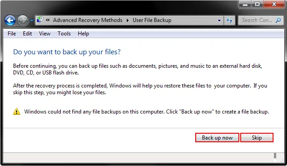Viewport: 287px width, 166px height.
Task: Open the Edit menu
Action: click(x=27, y=34)
